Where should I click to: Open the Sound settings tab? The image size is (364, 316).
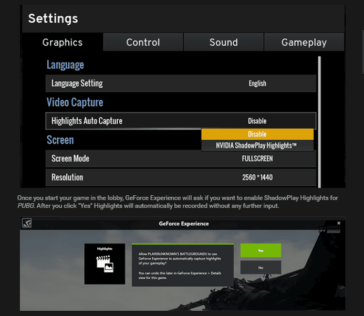tap(223, 43)
